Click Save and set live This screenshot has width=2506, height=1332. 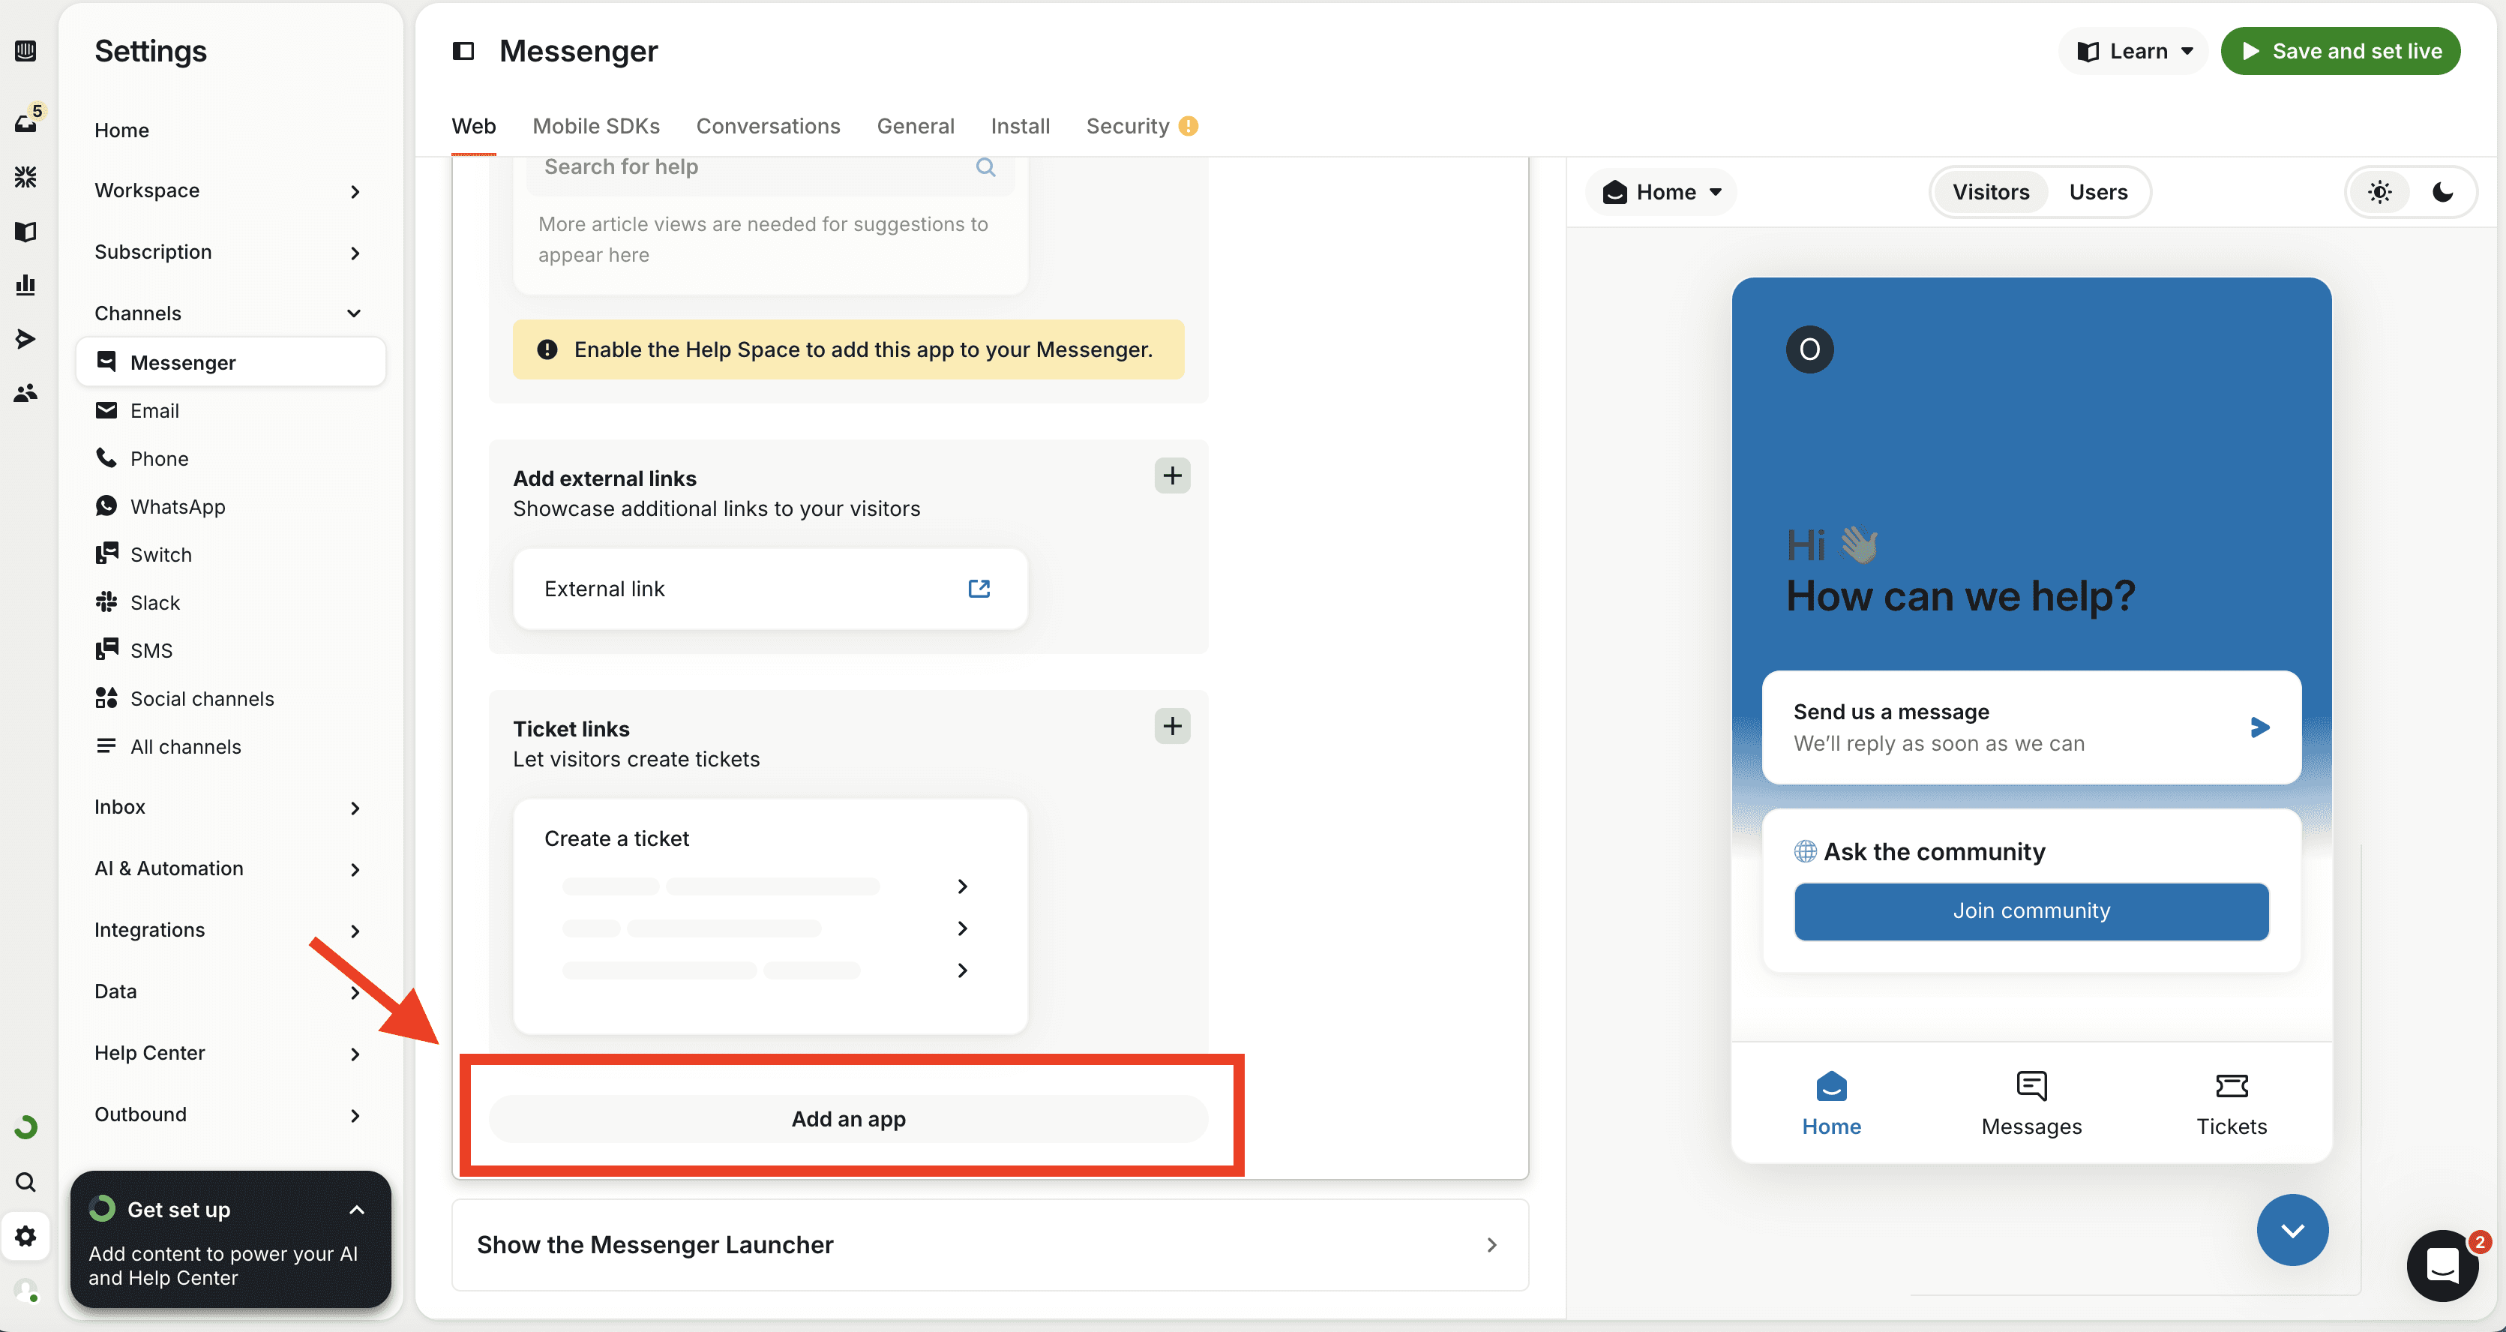pos(2340,50)
